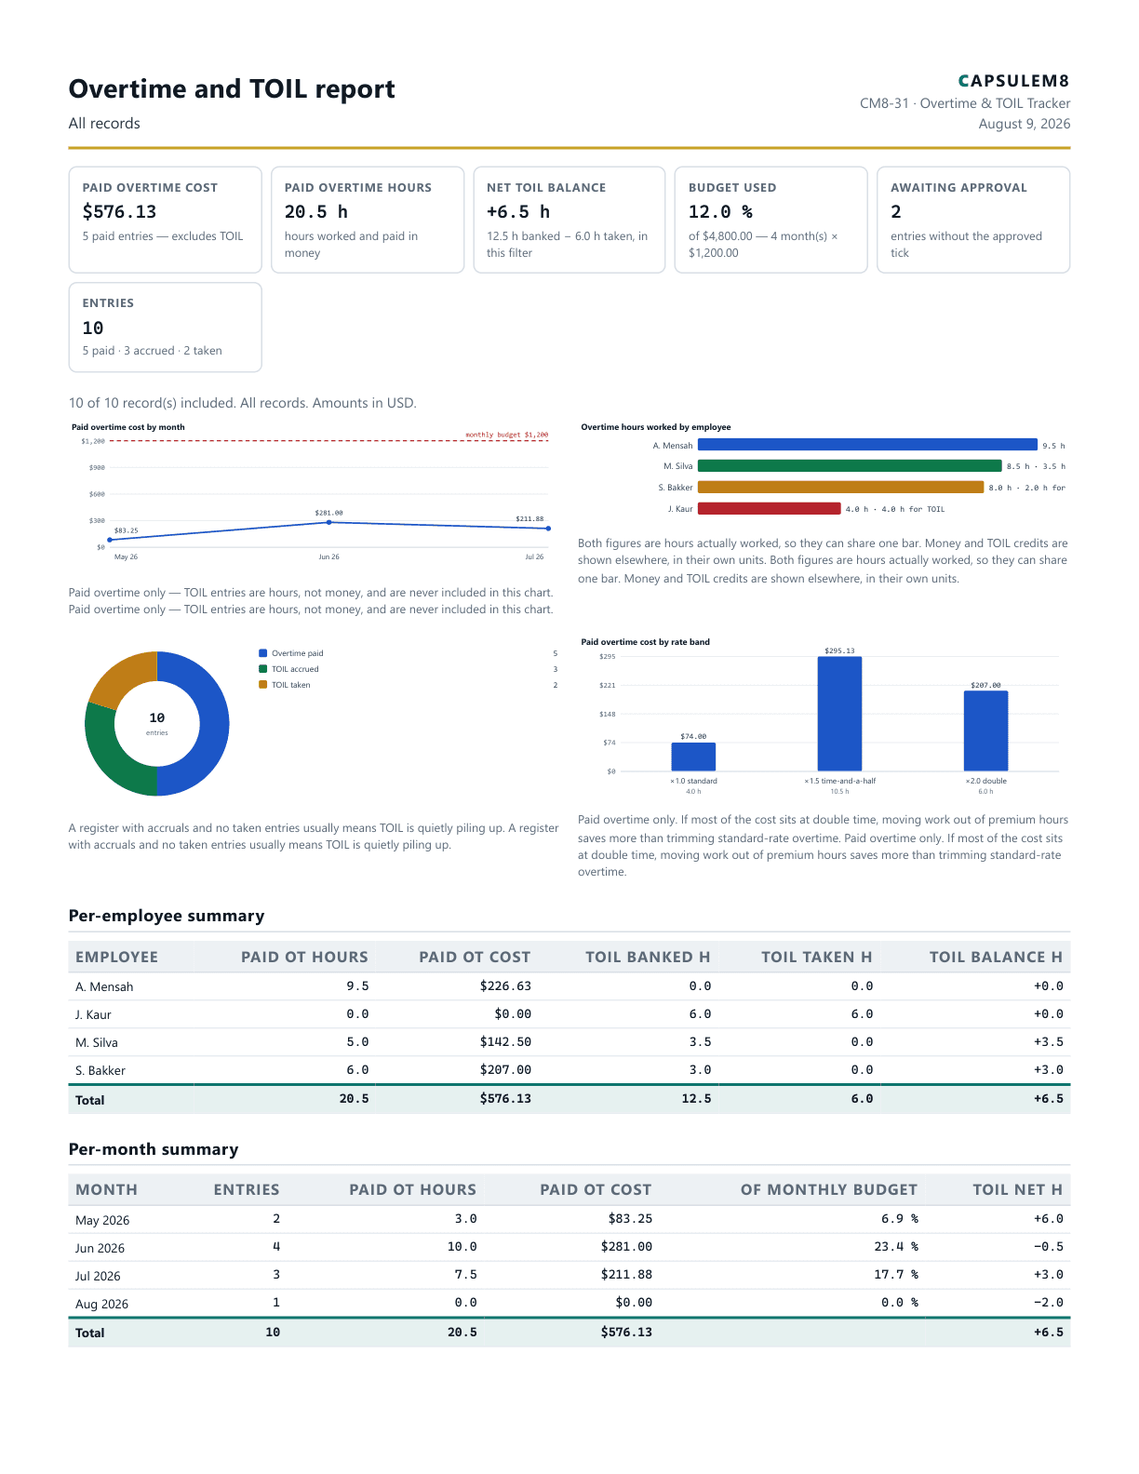This screenshot has height=1474, width=1139.
Task: Click the ×1.5 time-and-a-half bar ($295.13)
Action: [x=839, y=714]
